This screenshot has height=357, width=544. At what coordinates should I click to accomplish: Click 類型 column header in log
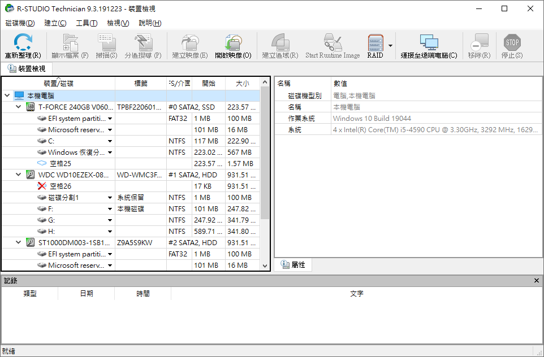click(30, 294)
